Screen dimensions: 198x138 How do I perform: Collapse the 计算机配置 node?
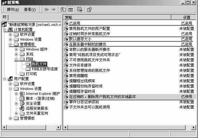coord(5,30)
